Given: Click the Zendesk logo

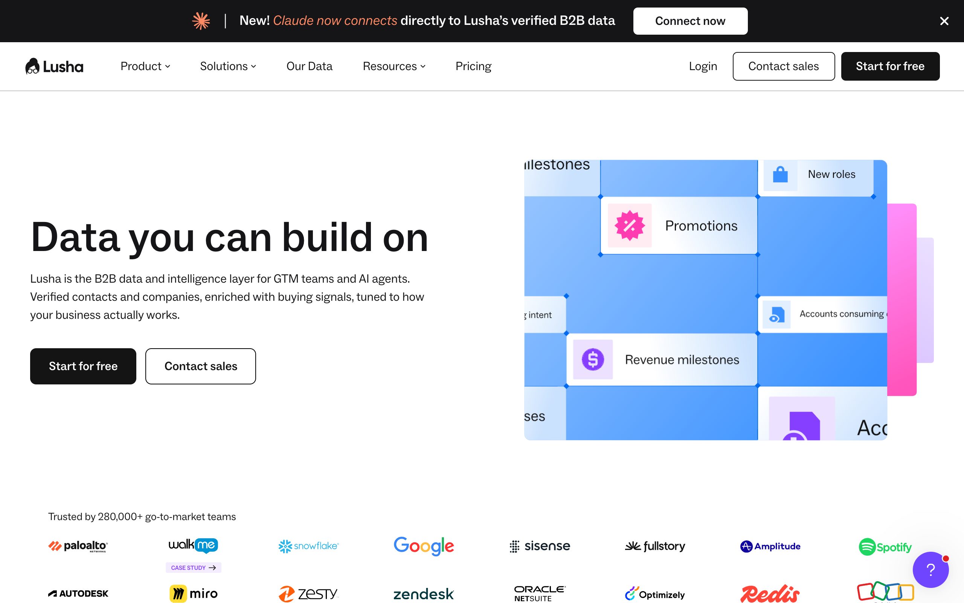Looking at the screenshot, I should (423, 594).
